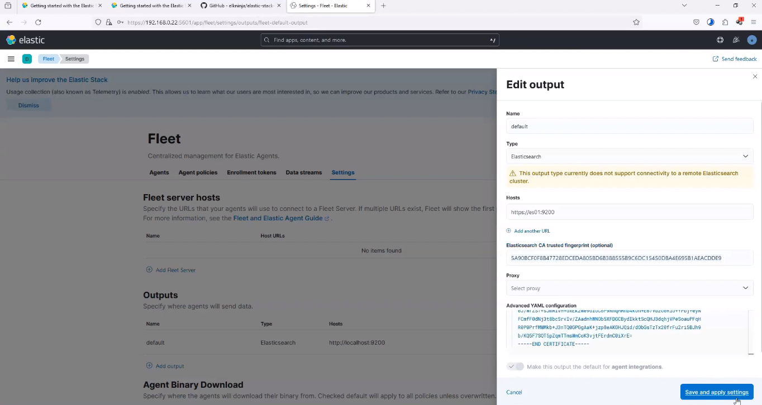Open Fleet and Elastic Agent Guide link
This screenshot has height=405, width=762.
pos(278,218)
